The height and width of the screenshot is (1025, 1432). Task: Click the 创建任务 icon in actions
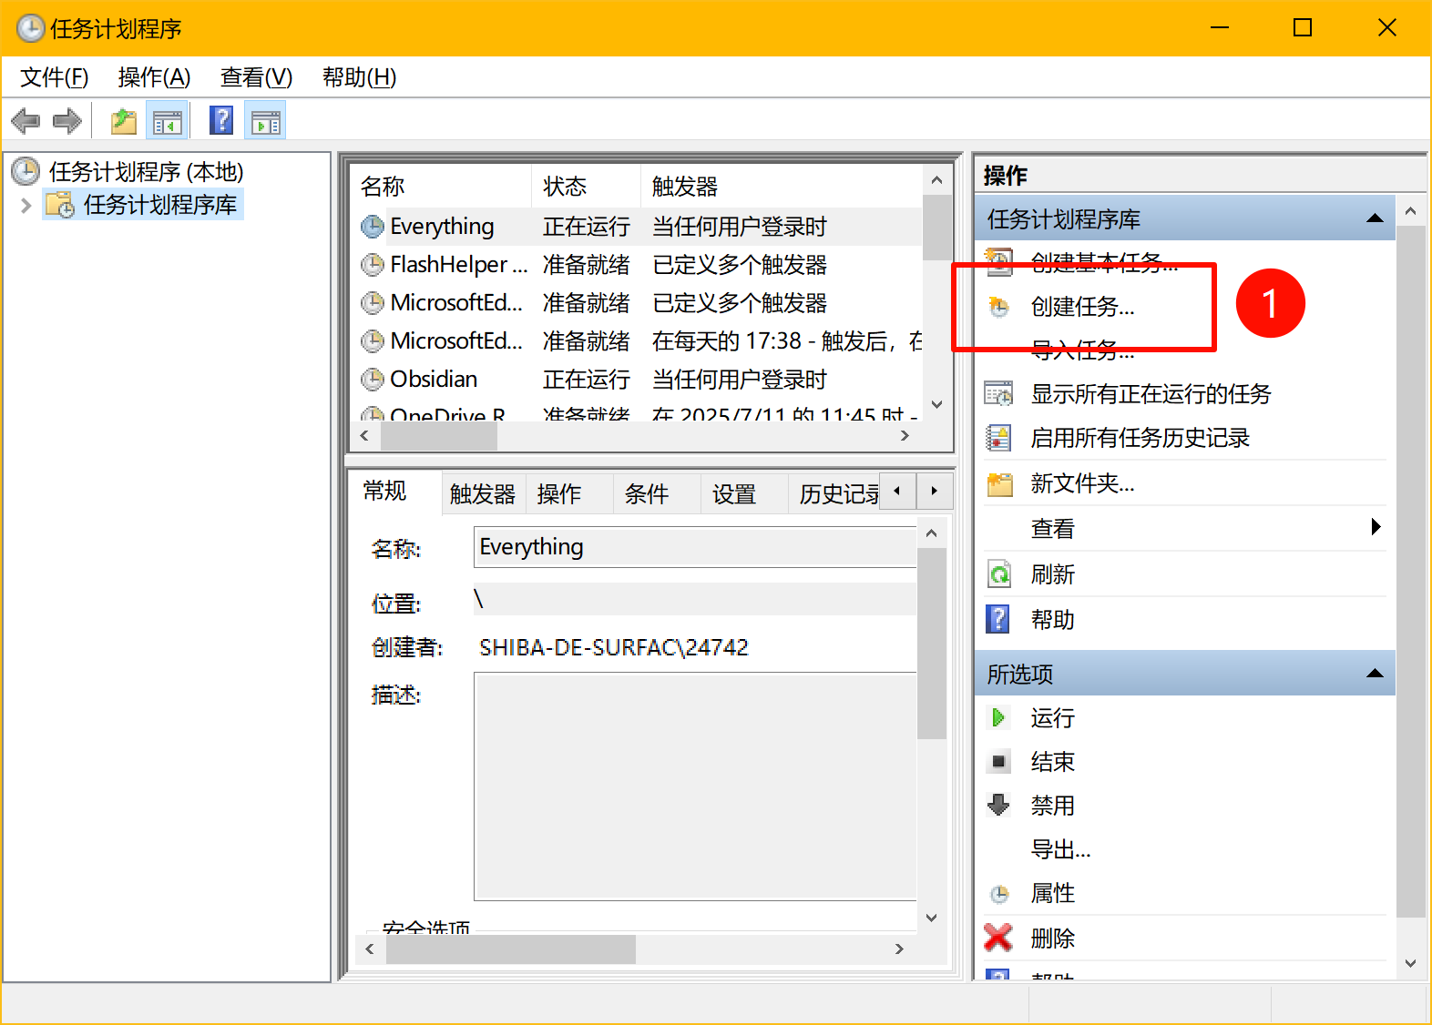click(x=999, y=307)
